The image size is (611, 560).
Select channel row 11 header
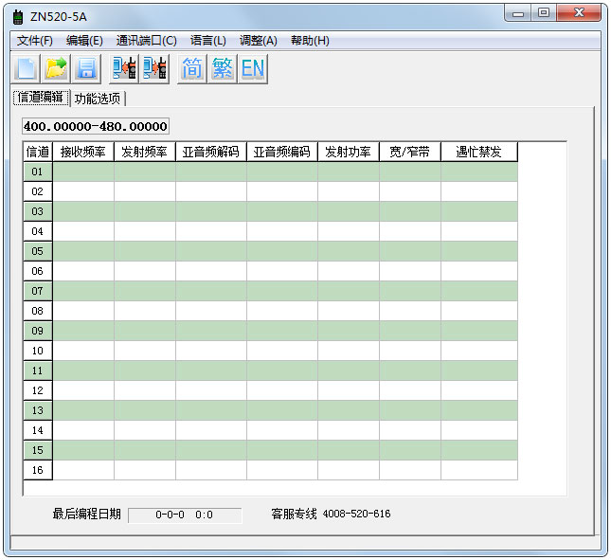coord(37,370)
